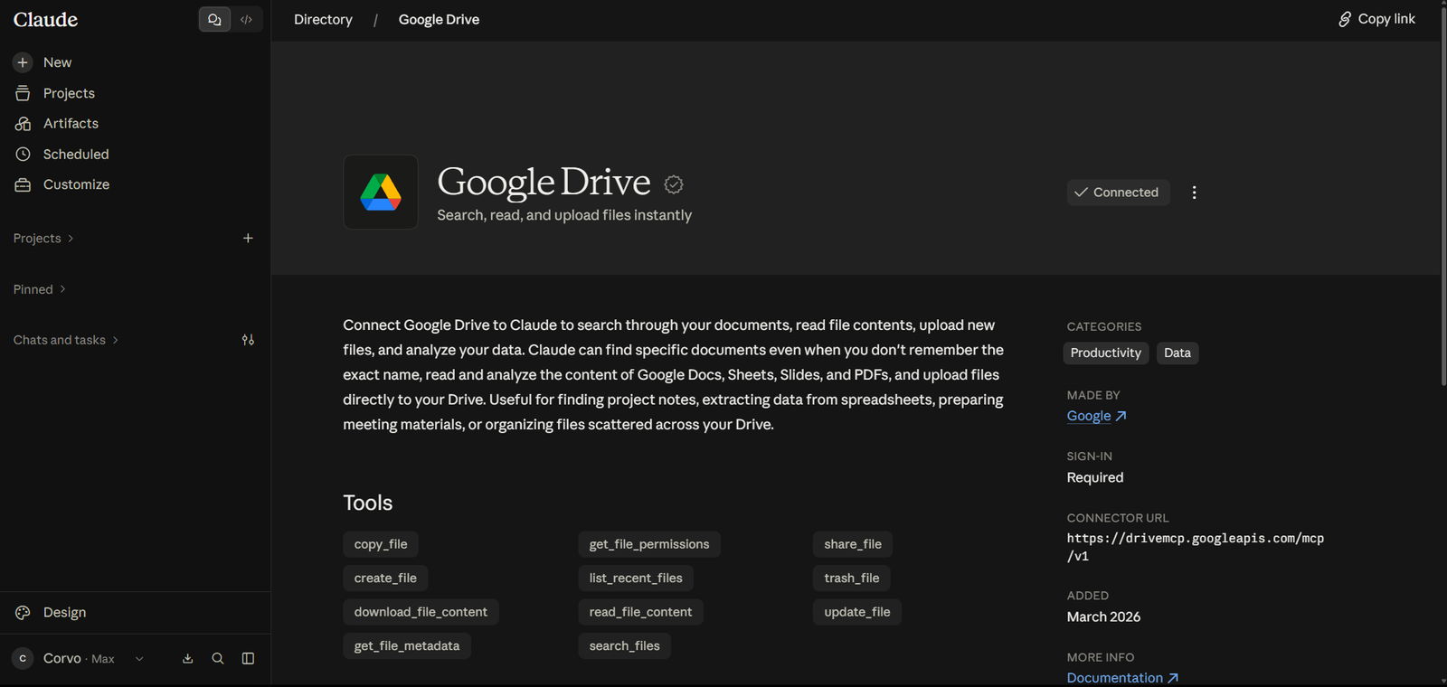Click the Corvo avatar icon
Viewport: 1447px width, 687px height.
pos(23,659)
